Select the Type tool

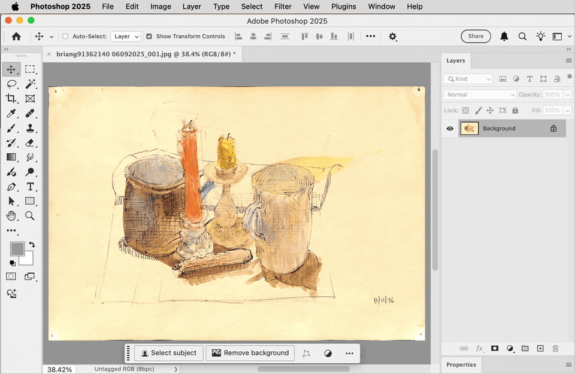[31, 187]
